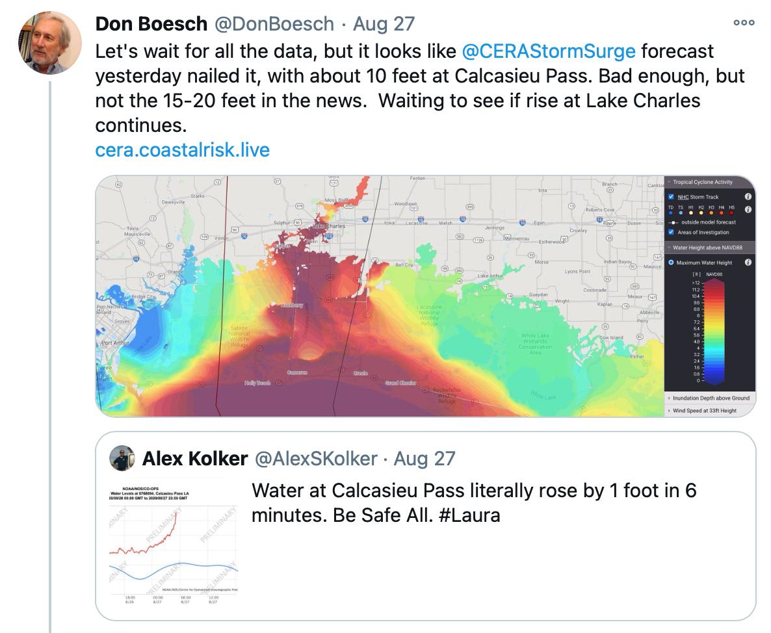Select the Maximum Water Height radio button
The image size is (771, 633).
670,262
